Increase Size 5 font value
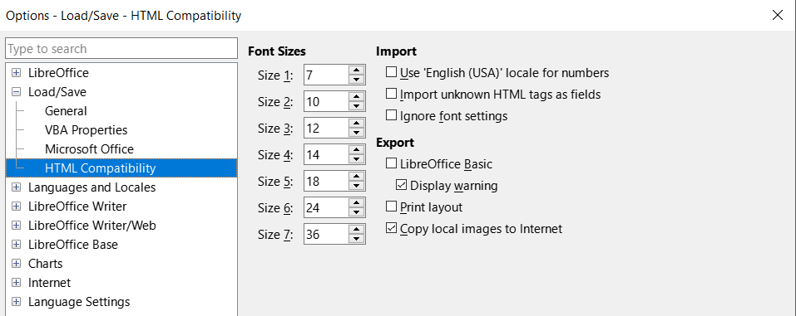This screenshot has width=796, height=316. pyautogui.click(x=357, y=176)
